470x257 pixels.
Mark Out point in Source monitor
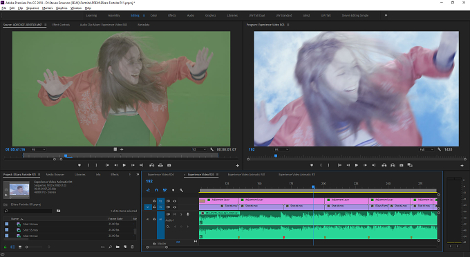[x=96, y=165]
